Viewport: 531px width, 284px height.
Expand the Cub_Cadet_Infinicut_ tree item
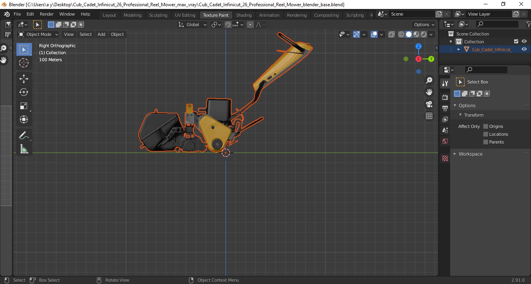[x=459, y=49]
